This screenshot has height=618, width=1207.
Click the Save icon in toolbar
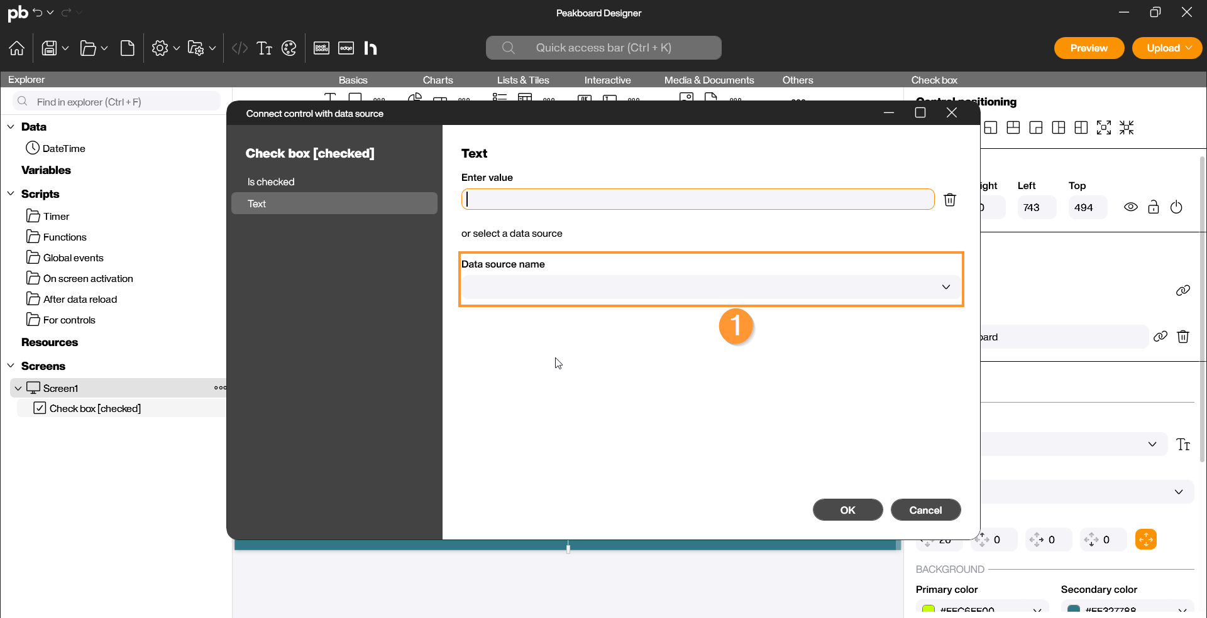(x=49, y=48)
